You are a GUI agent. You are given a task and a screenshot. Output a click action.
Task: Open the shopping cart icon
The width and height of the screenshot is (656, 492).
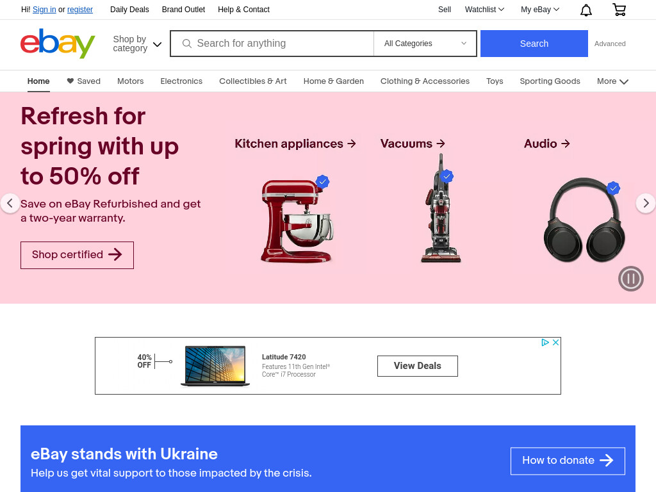click(619, 10)
